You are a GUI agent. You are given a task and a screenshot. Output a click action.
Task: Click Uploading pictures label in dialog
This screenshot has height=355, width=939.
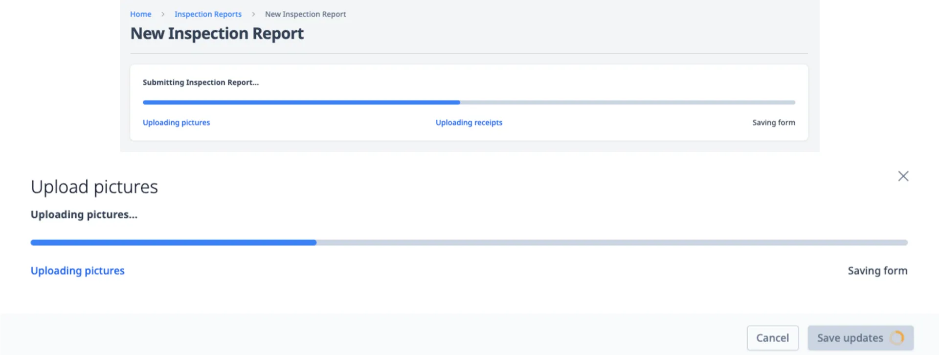click(x=78, y=271)
